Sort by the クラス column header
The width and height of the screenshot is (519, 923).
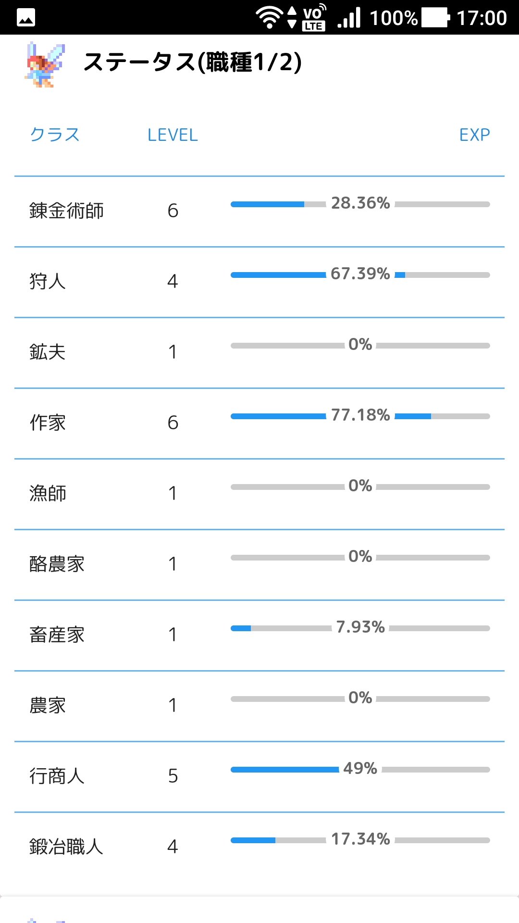click(x=55, y=135)
